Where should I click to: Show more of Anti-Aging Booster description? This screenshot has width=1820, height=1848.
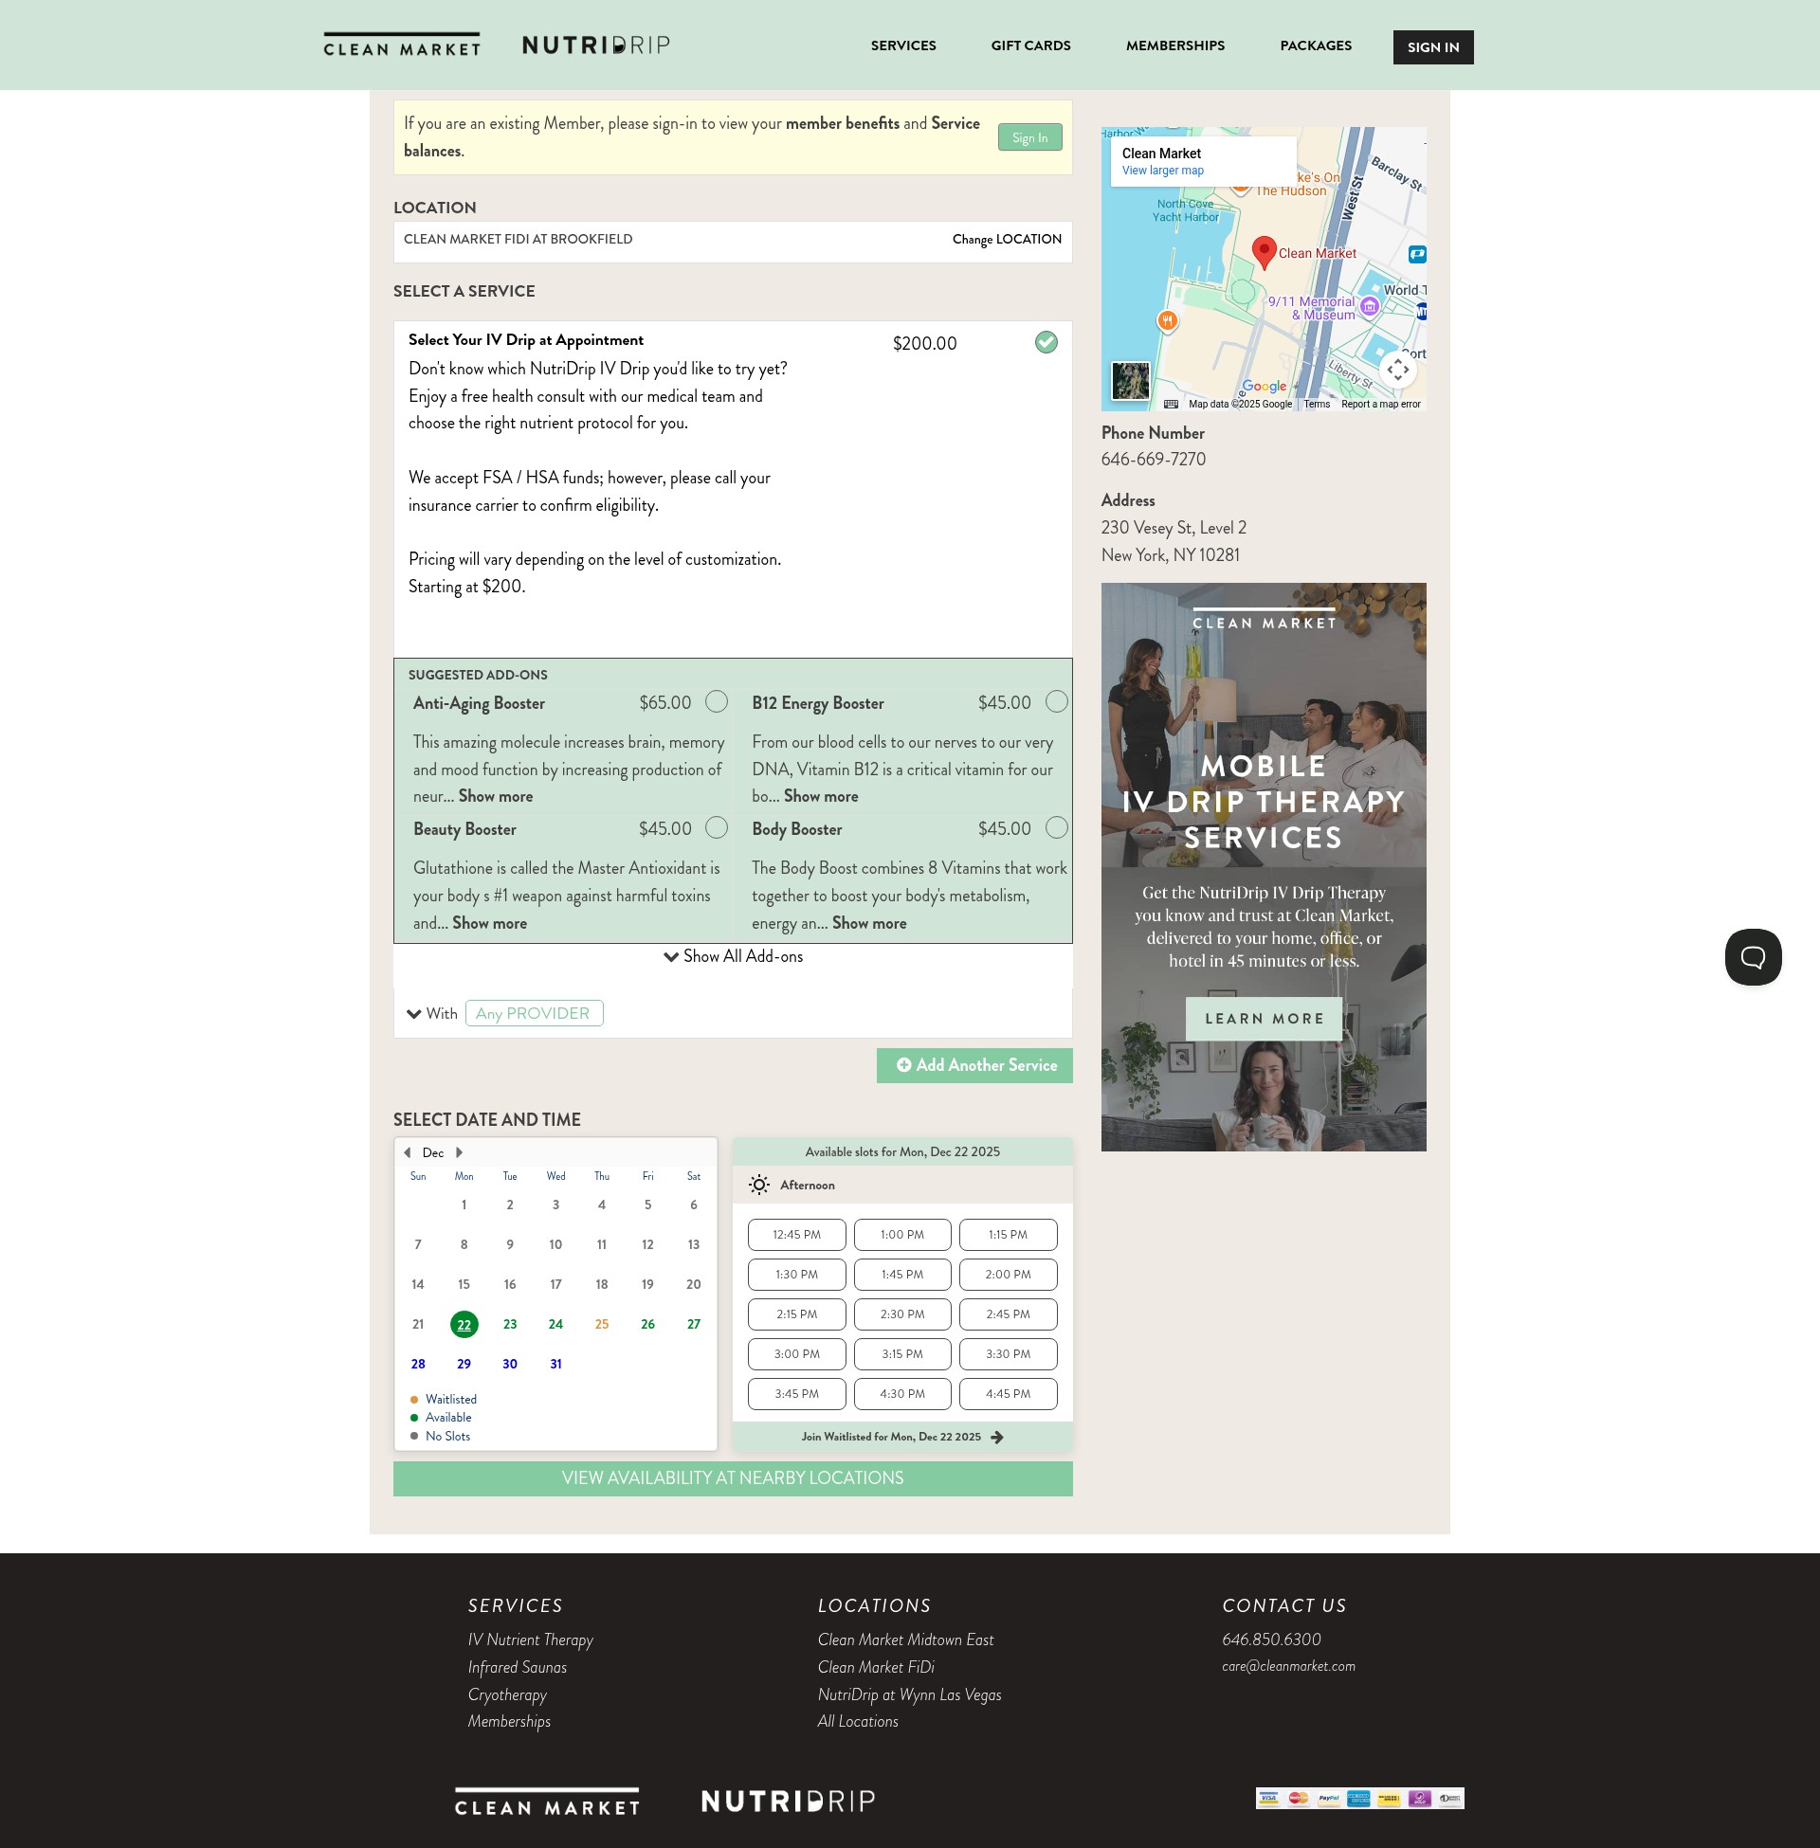[x=495, y=796]
